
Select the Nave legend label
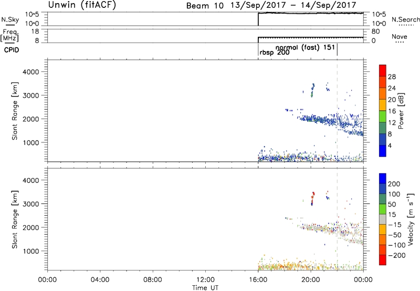click(400, 37)
